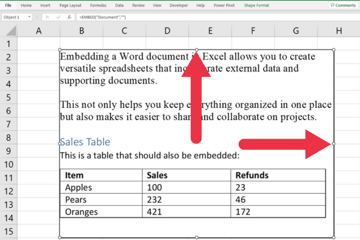
Task: Click the "172" refunds value
Action: 242,212
